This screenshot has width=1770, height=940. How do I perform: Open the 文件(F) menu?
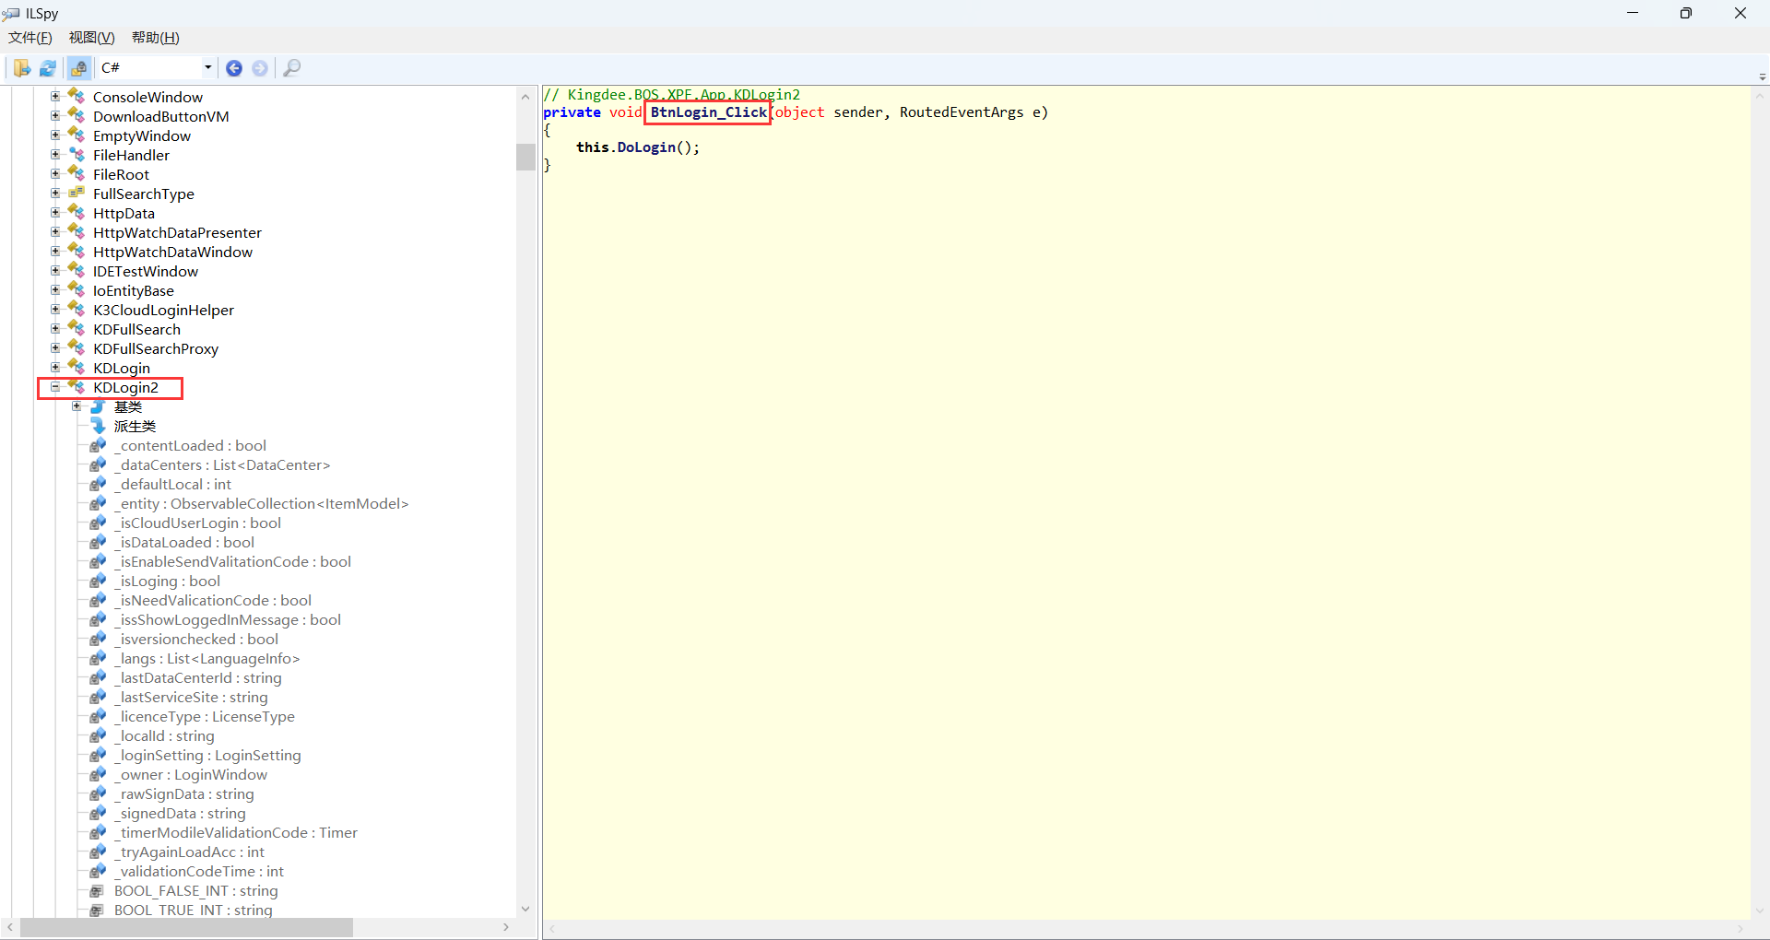click(x=30, y=38)
